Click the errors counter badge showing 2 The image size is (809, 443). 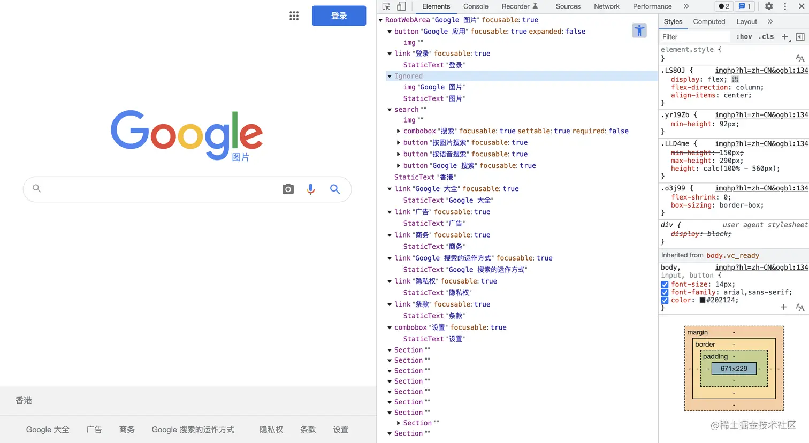(724, 6)
